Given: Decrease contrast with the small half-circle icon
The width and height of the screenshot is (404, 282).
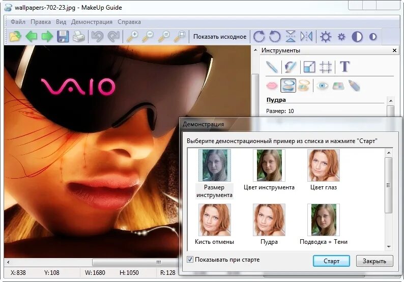Looking at the screenshot, I should [x=373, y=37].
